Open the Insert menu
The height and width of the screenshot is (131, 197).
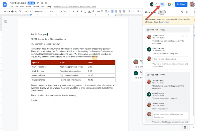click(28, 6)
